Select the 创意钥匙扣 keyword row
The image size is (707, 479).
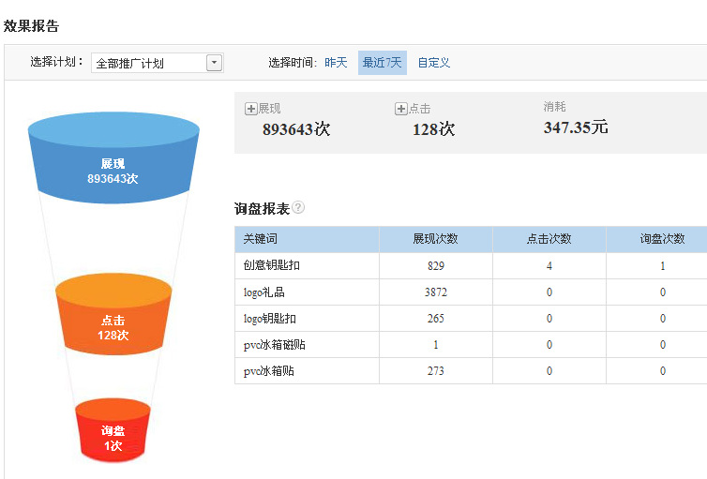[471, 266]
